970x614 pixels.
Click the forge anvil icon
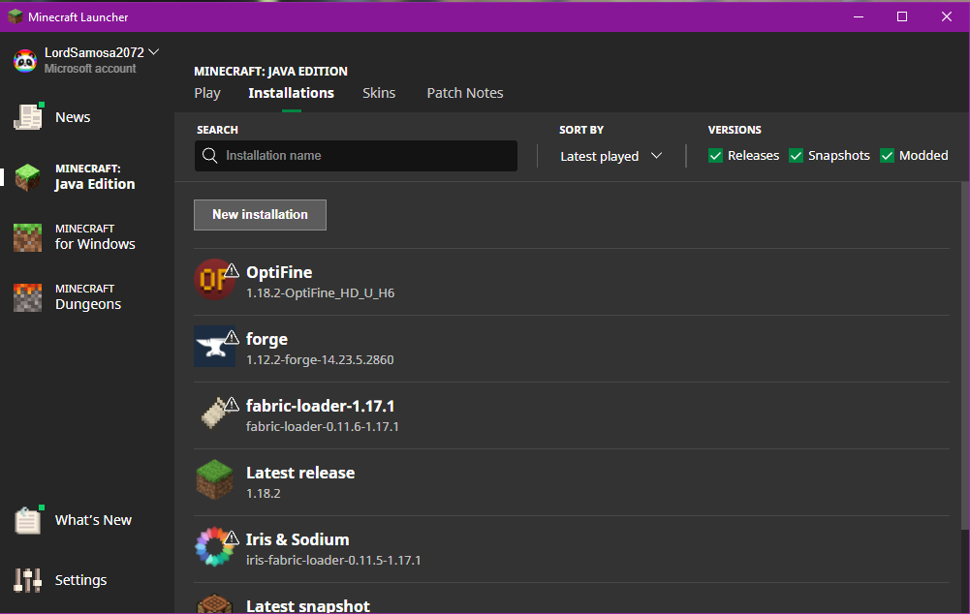[214, 347]
